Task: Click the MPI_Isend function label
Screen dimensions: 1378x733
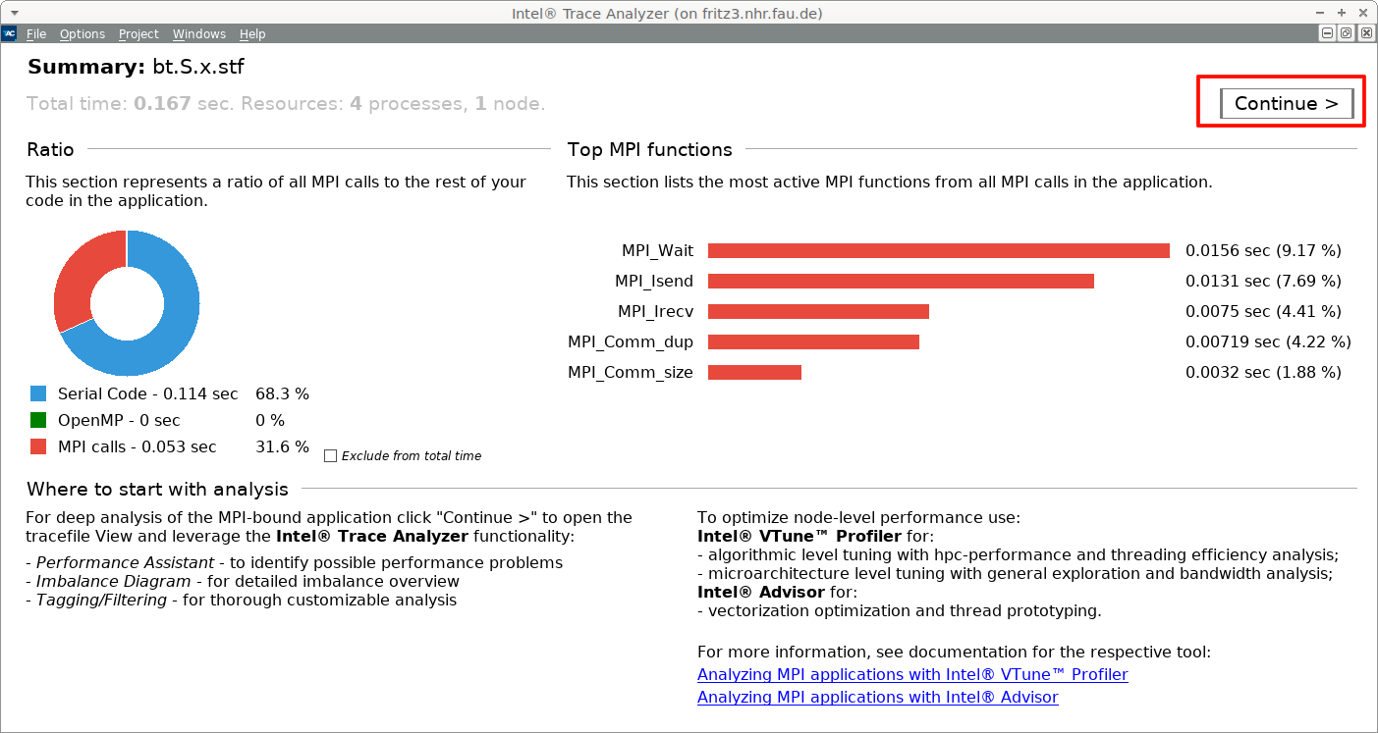Action: click(654, 281)
